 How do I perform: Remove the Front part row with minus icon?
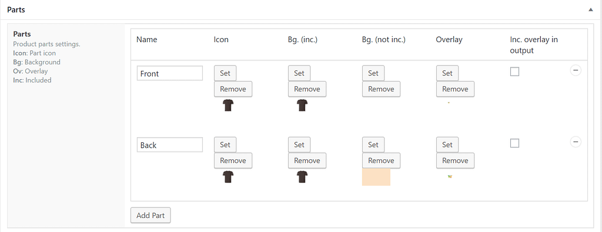tap(576, 70)
